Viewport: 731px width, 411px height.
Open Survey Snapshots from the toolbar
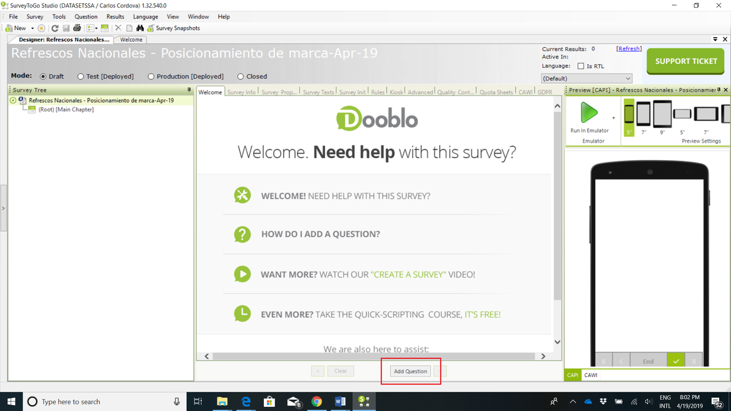173,29
